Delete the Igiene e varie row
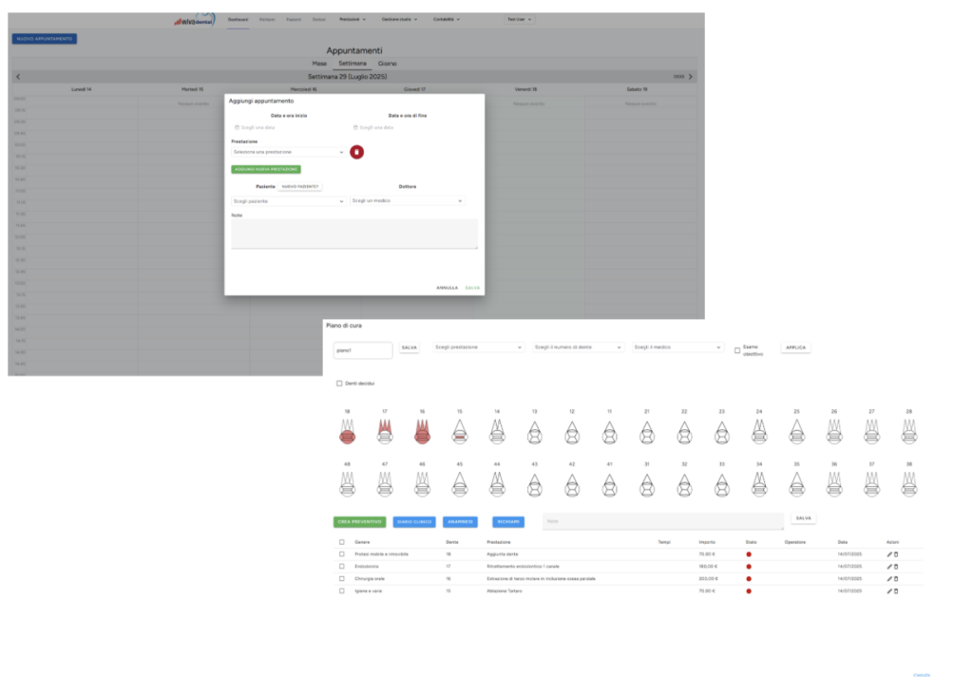Viewport: 973px width, 694px height. click(896, 591)
